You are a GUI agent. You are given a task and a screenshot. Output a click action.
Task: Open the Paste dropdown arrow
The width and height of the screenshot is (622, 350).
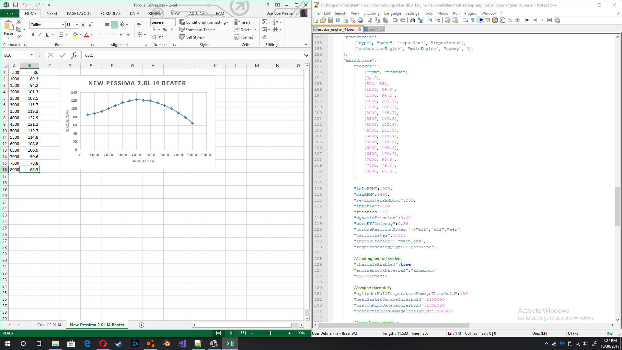8,38
